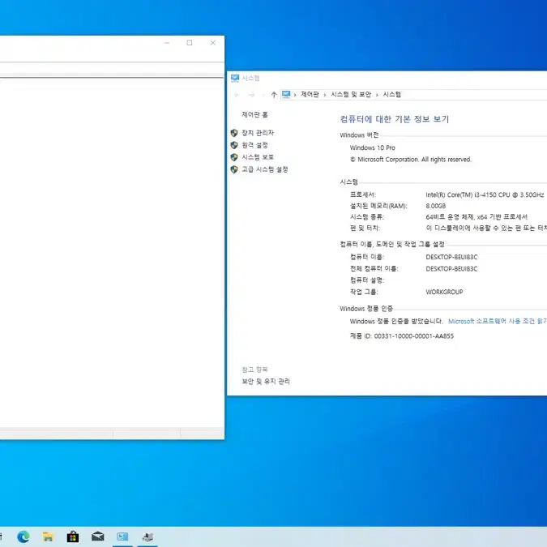Screen dimensions: 547x547
Task: Click the Up arrow in System window
Action: (274, 95)
